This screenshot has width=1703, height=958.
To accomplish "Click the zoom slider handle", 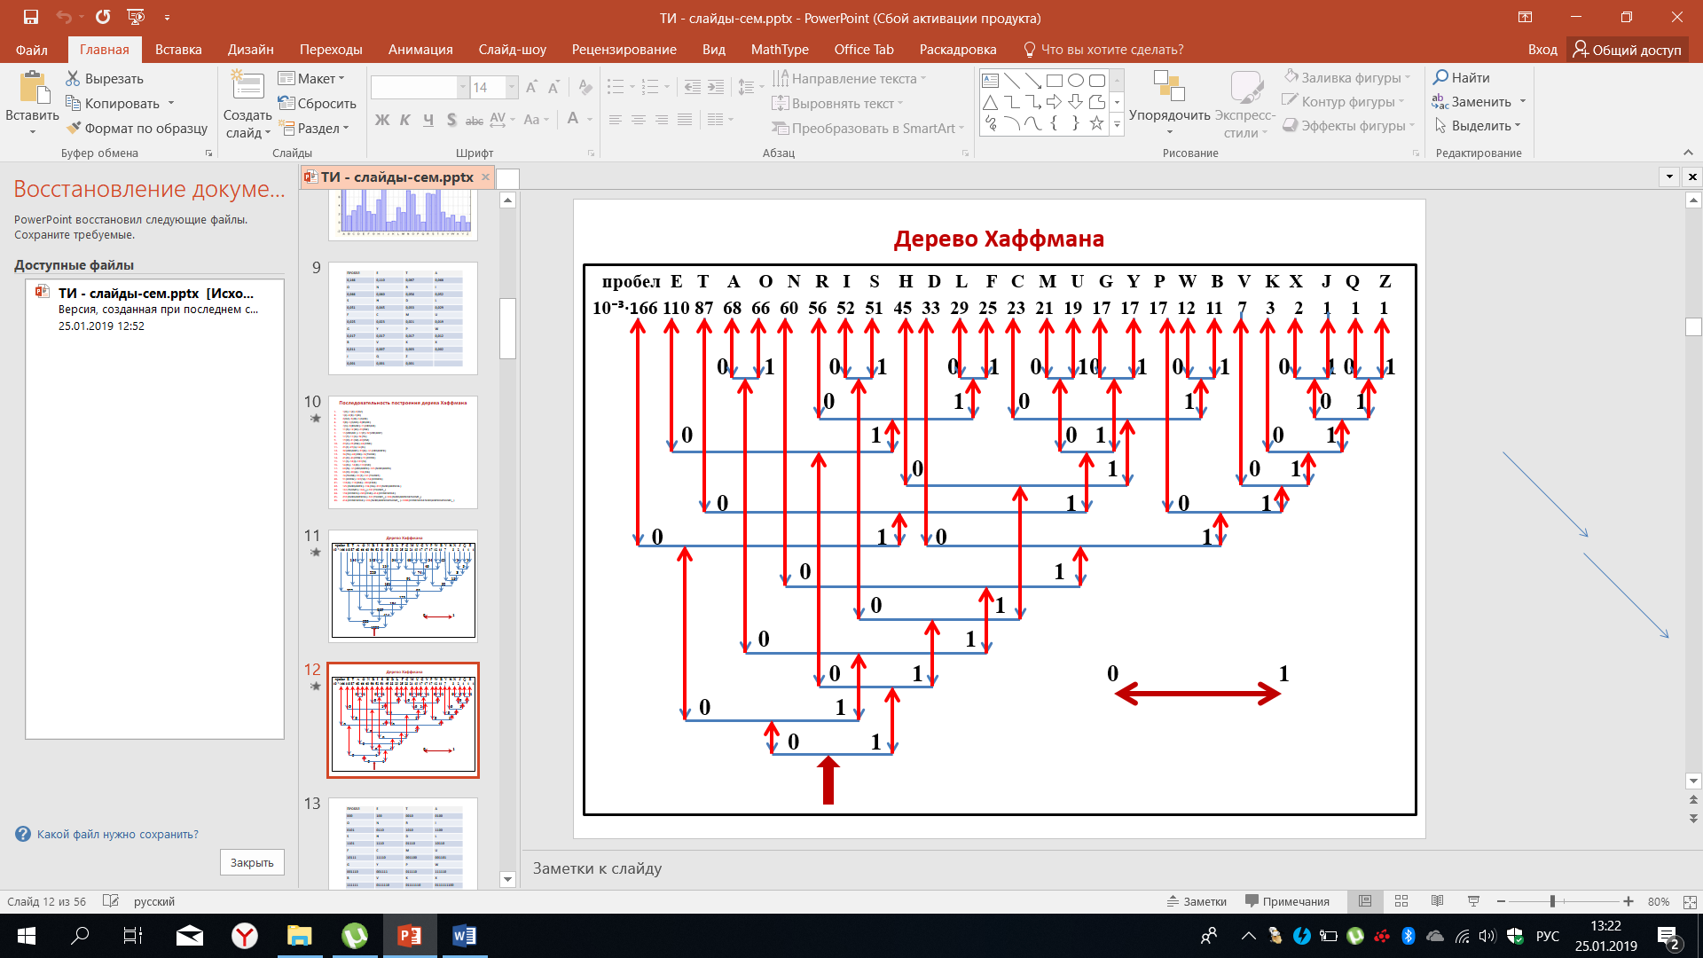I will point(1552,901).
